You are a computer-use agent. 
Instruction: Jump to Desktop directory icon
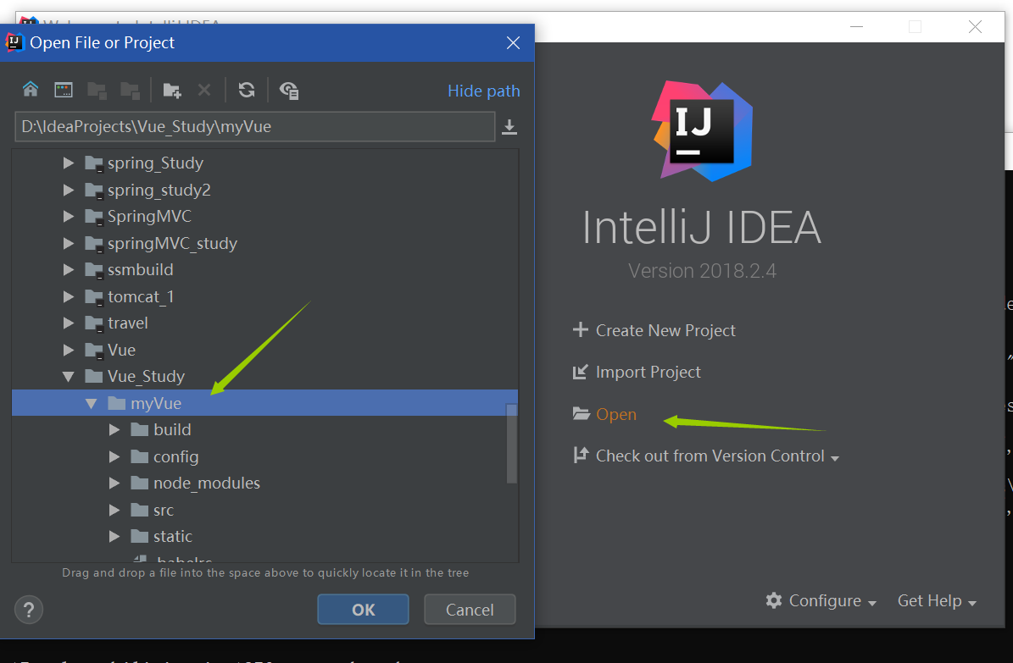click(64, 90)
